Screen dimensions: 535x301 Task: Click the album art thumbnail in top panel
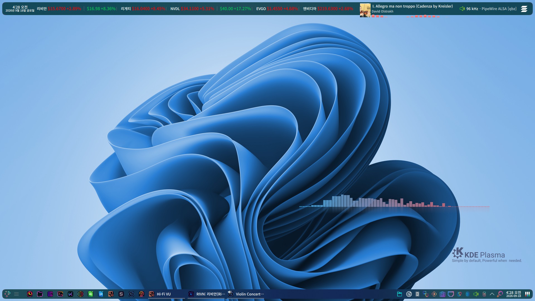[x=365, y=10]
